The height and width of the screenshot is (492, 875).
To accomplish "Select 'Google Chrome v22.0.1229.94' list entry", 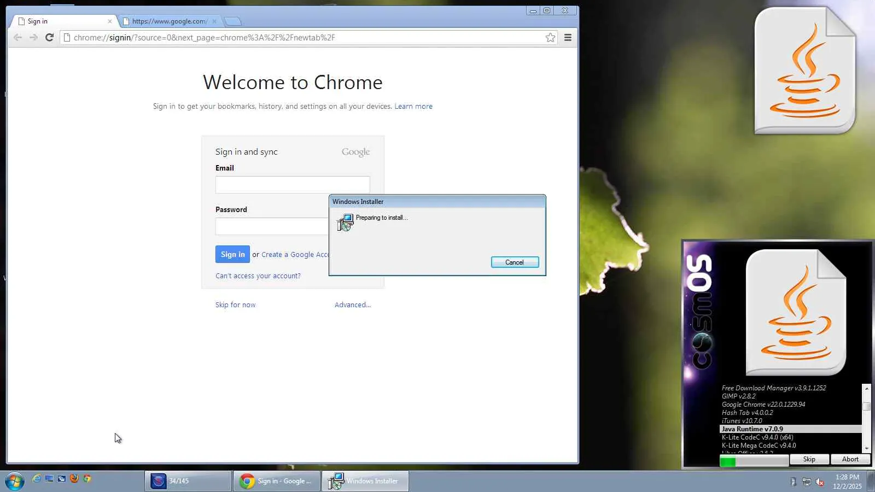I will click(790, 405).
